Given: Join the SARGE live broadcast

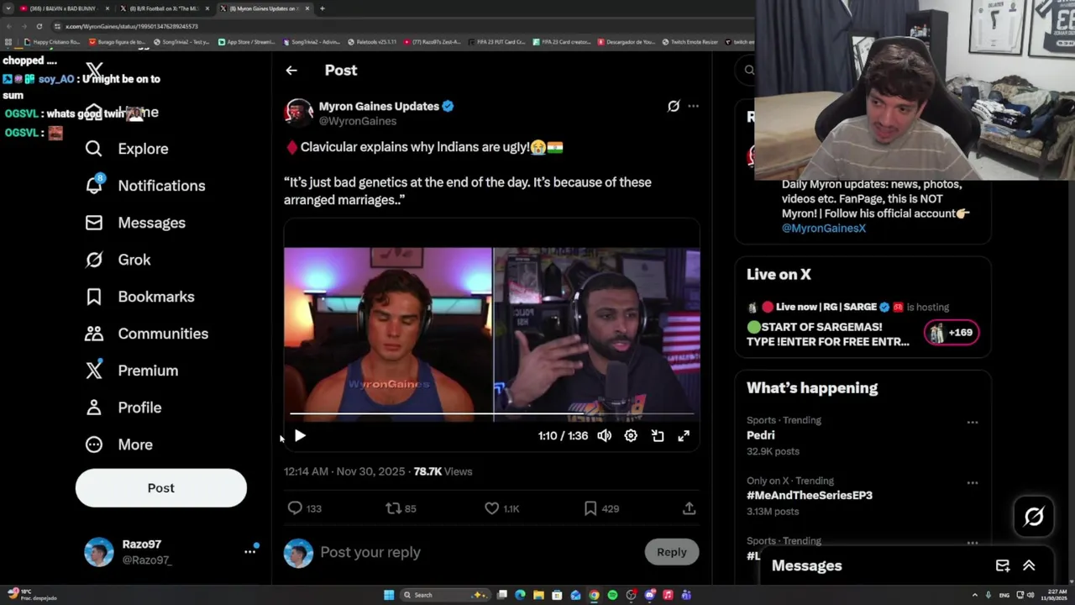Looking at the screenshot, I should (828, 334).
